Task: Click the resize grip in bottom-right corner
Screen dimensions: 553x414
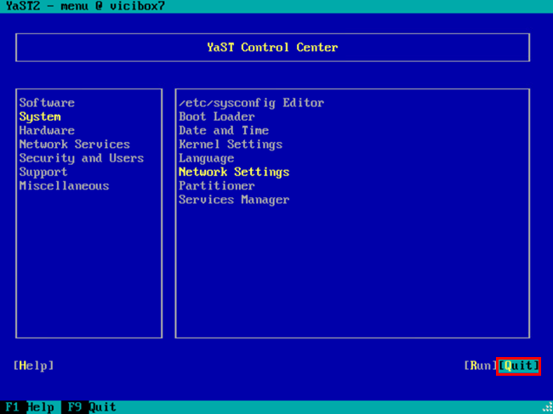Action: [547, 408]
